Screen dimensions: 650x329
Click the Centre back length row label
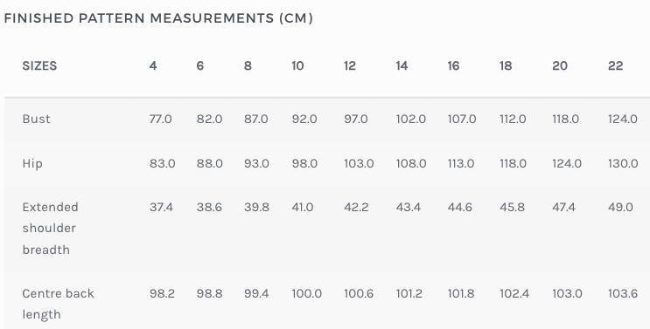(x=58, y=304)
